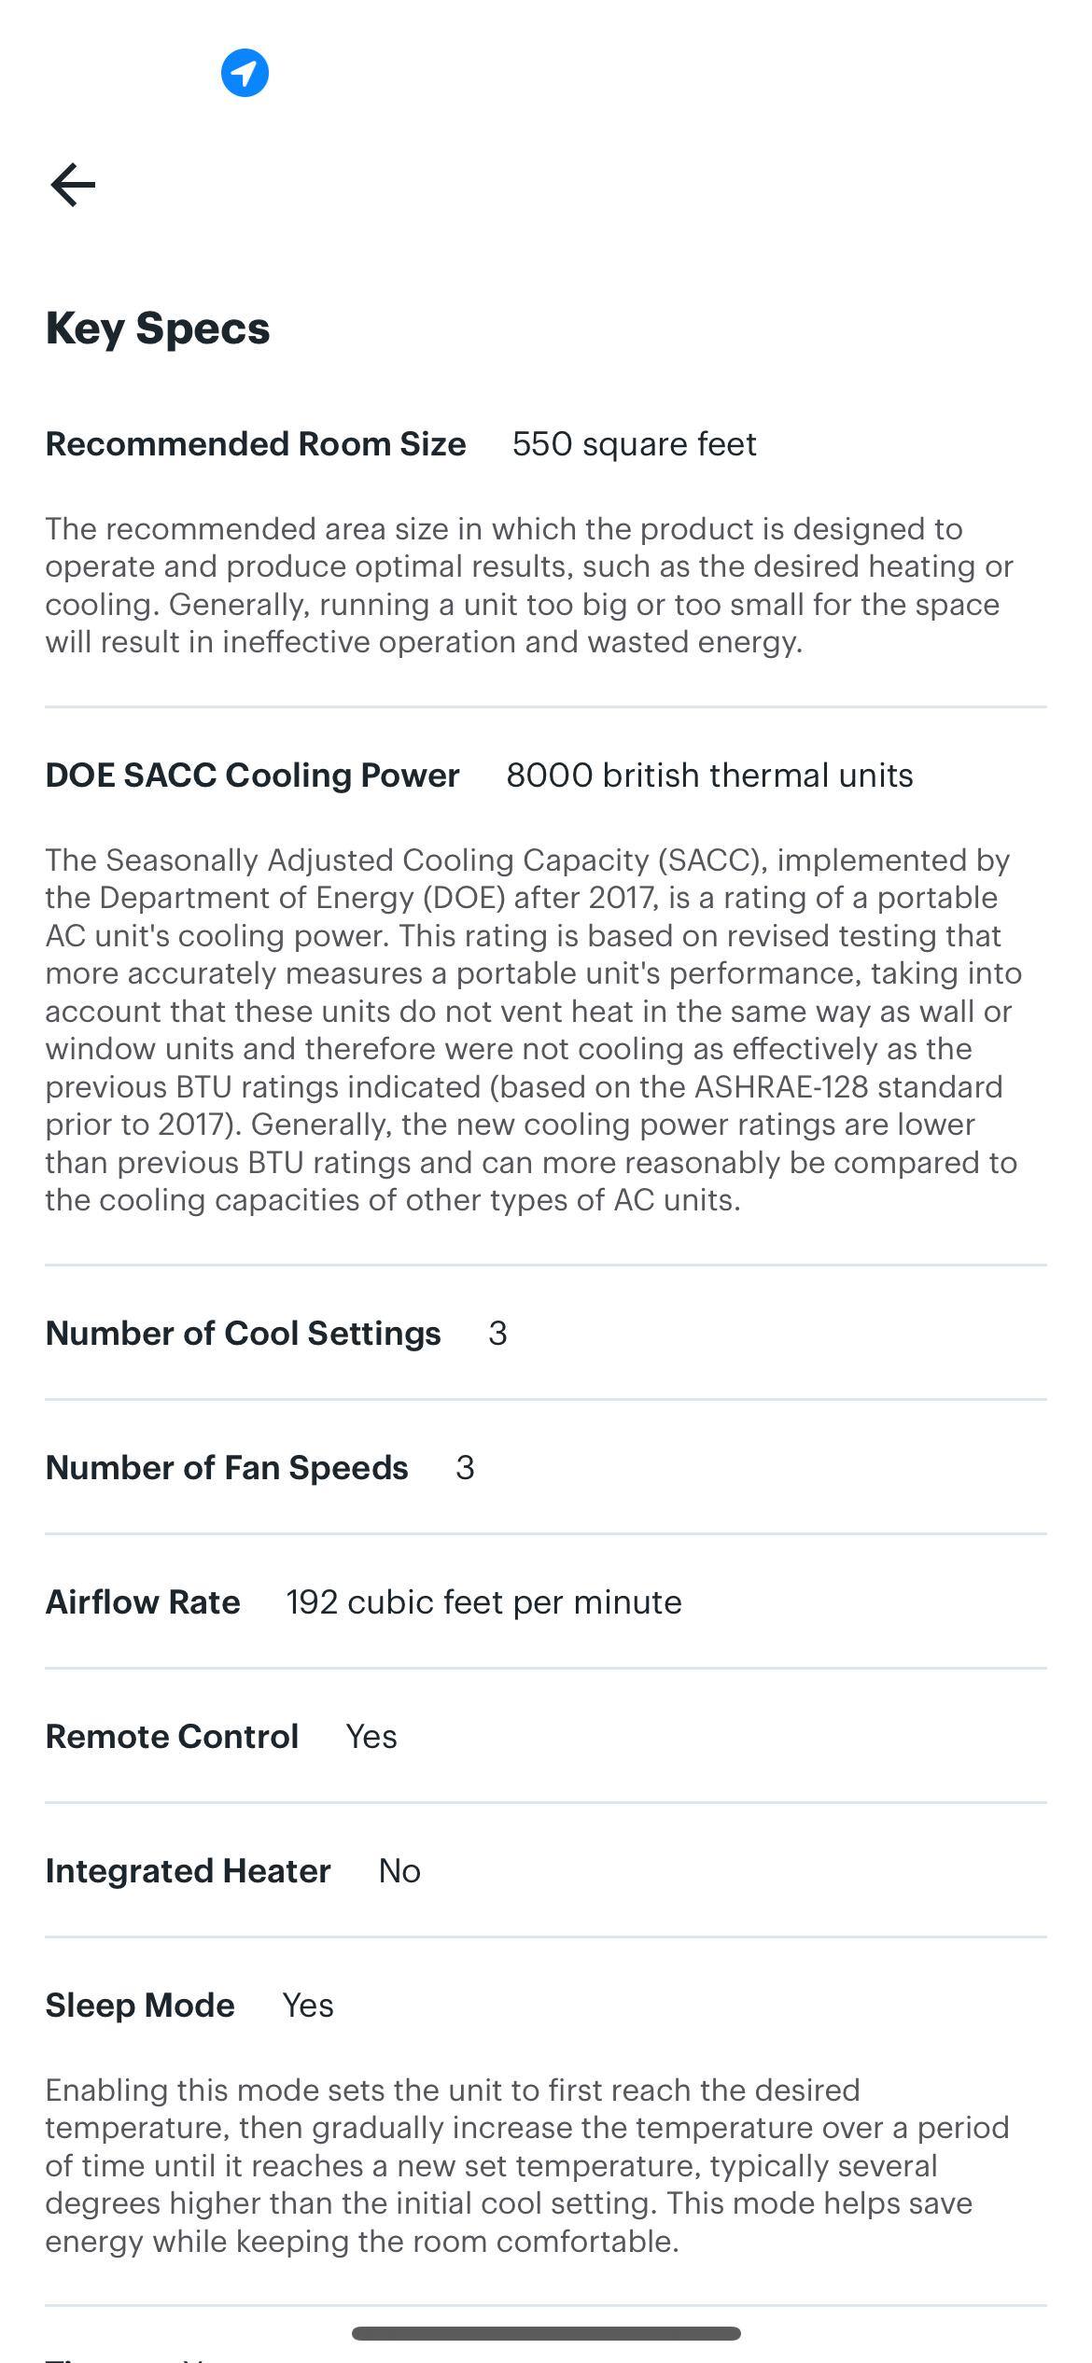
Task: Tap the 8000 british thermal units value
Action: (x=709, y=776)
